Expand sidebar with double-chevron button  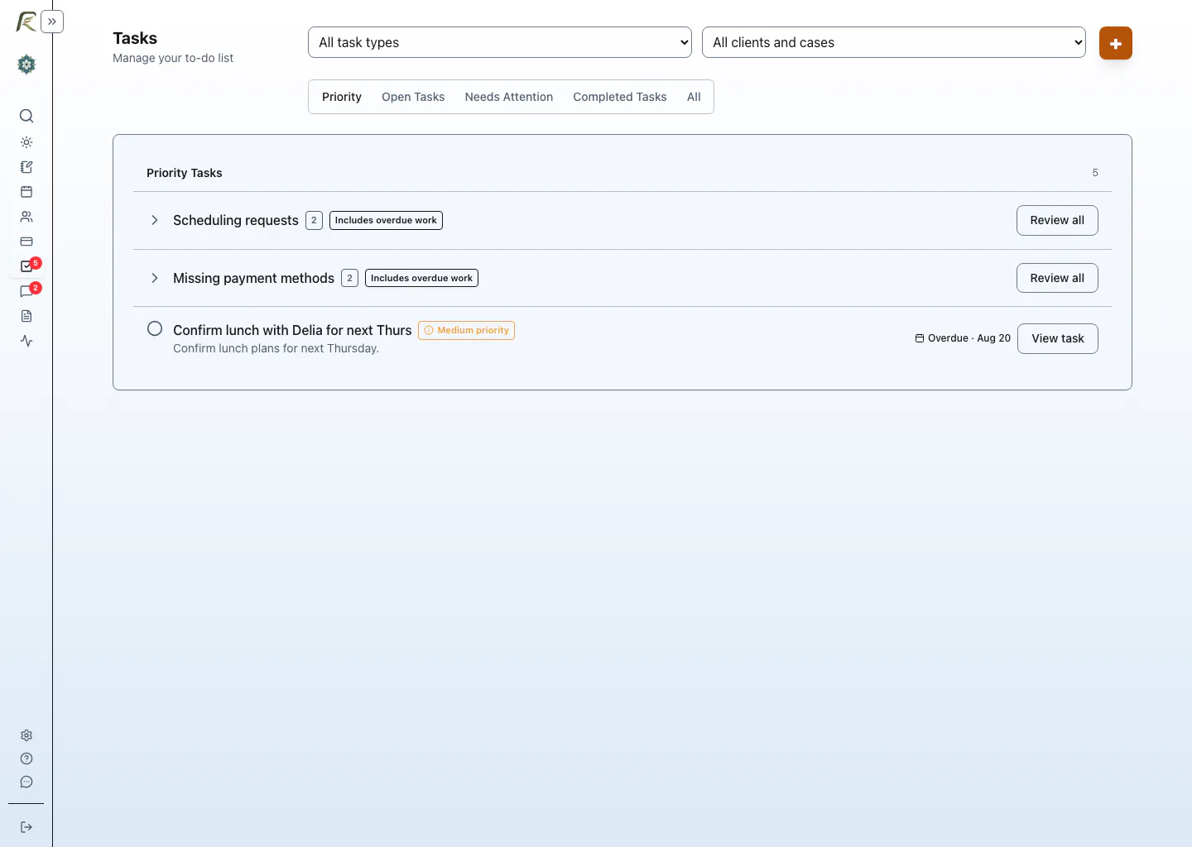point(52,22)
